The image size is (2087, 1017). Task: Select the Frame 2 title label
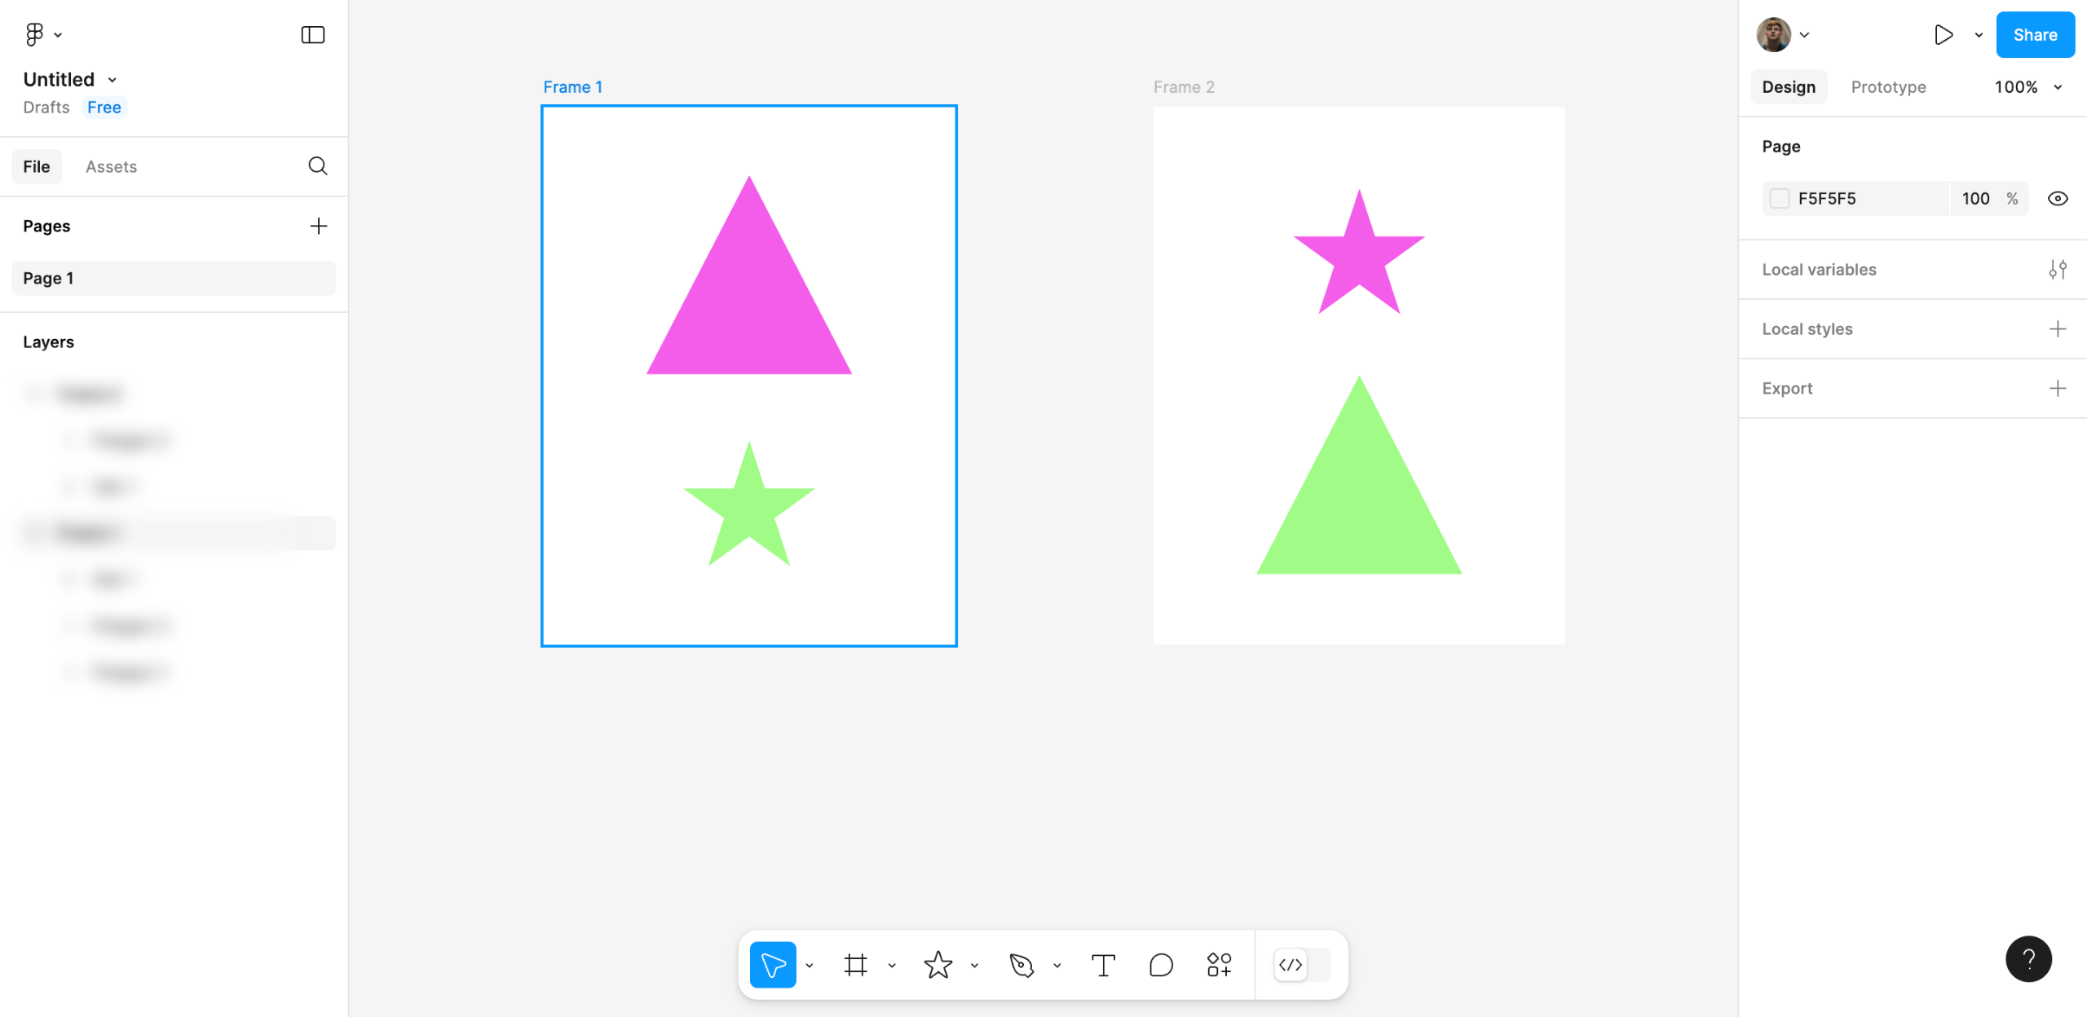1184,87
